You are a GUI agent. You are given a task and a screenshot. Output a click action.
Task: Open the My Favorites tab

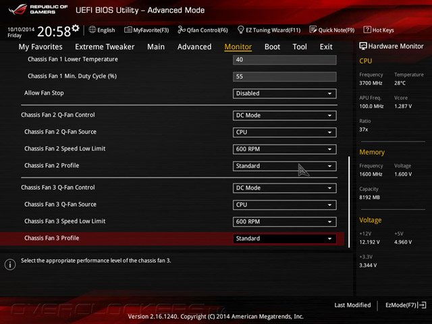click(x=40, y=47)
